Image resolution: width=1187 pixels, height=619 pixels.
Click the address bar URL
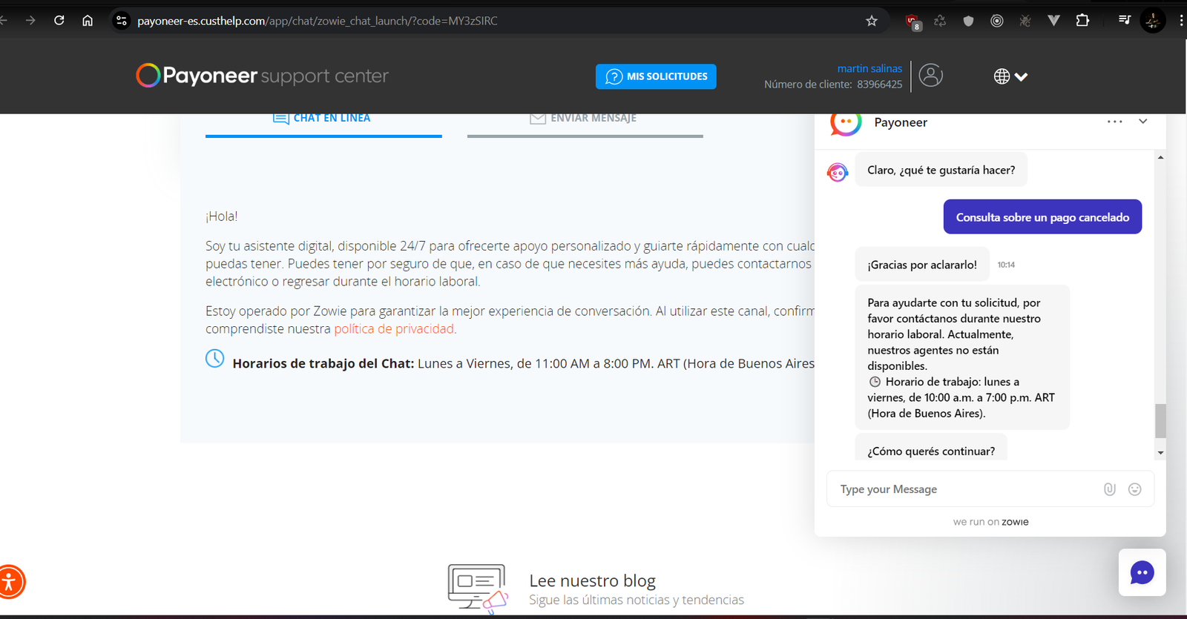(x=318, y=21)
